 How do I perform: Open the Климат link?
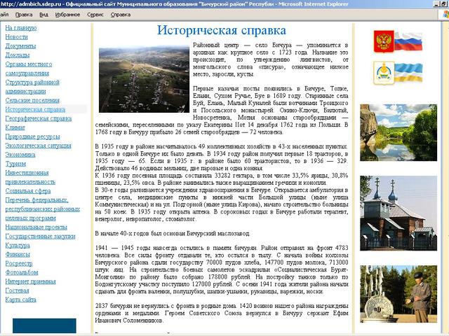(15, 127)
